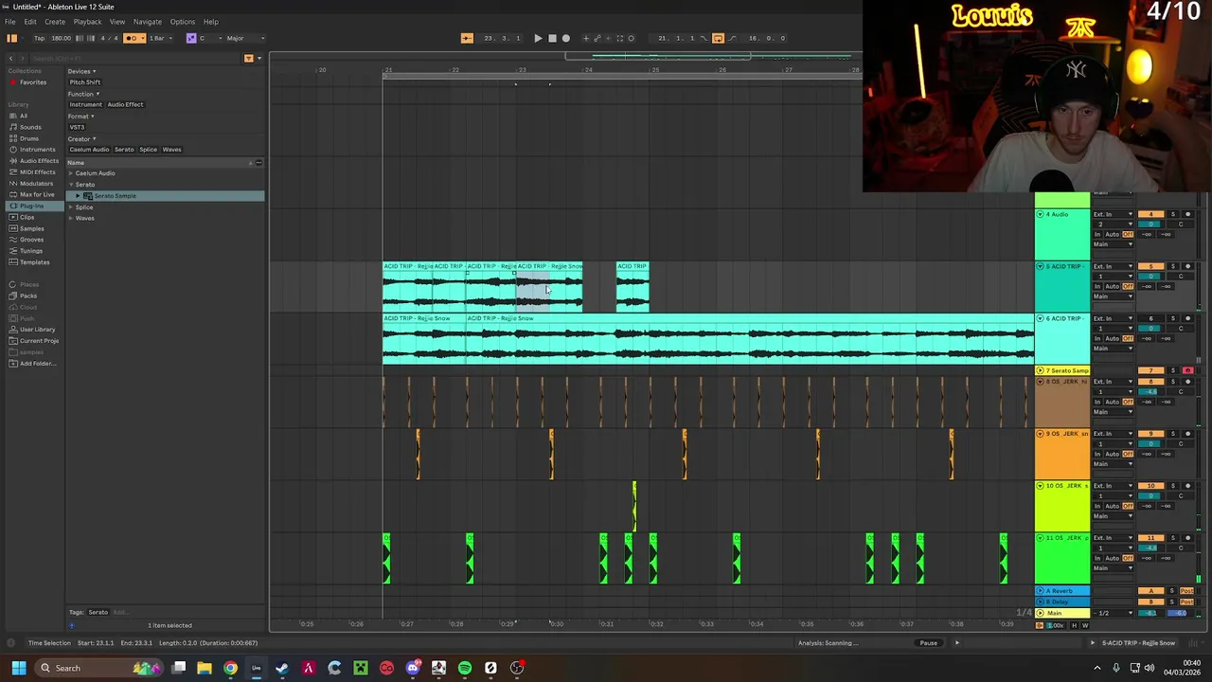Click the Stop transport button
Screen dimensions: 1212x682
click(x=552, y=38)
